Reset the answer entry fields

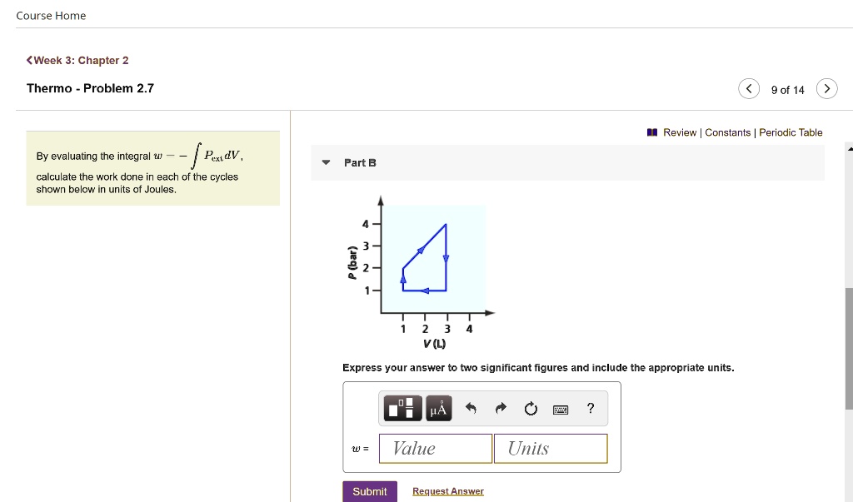pyautogui.click(x=531, y=409)
